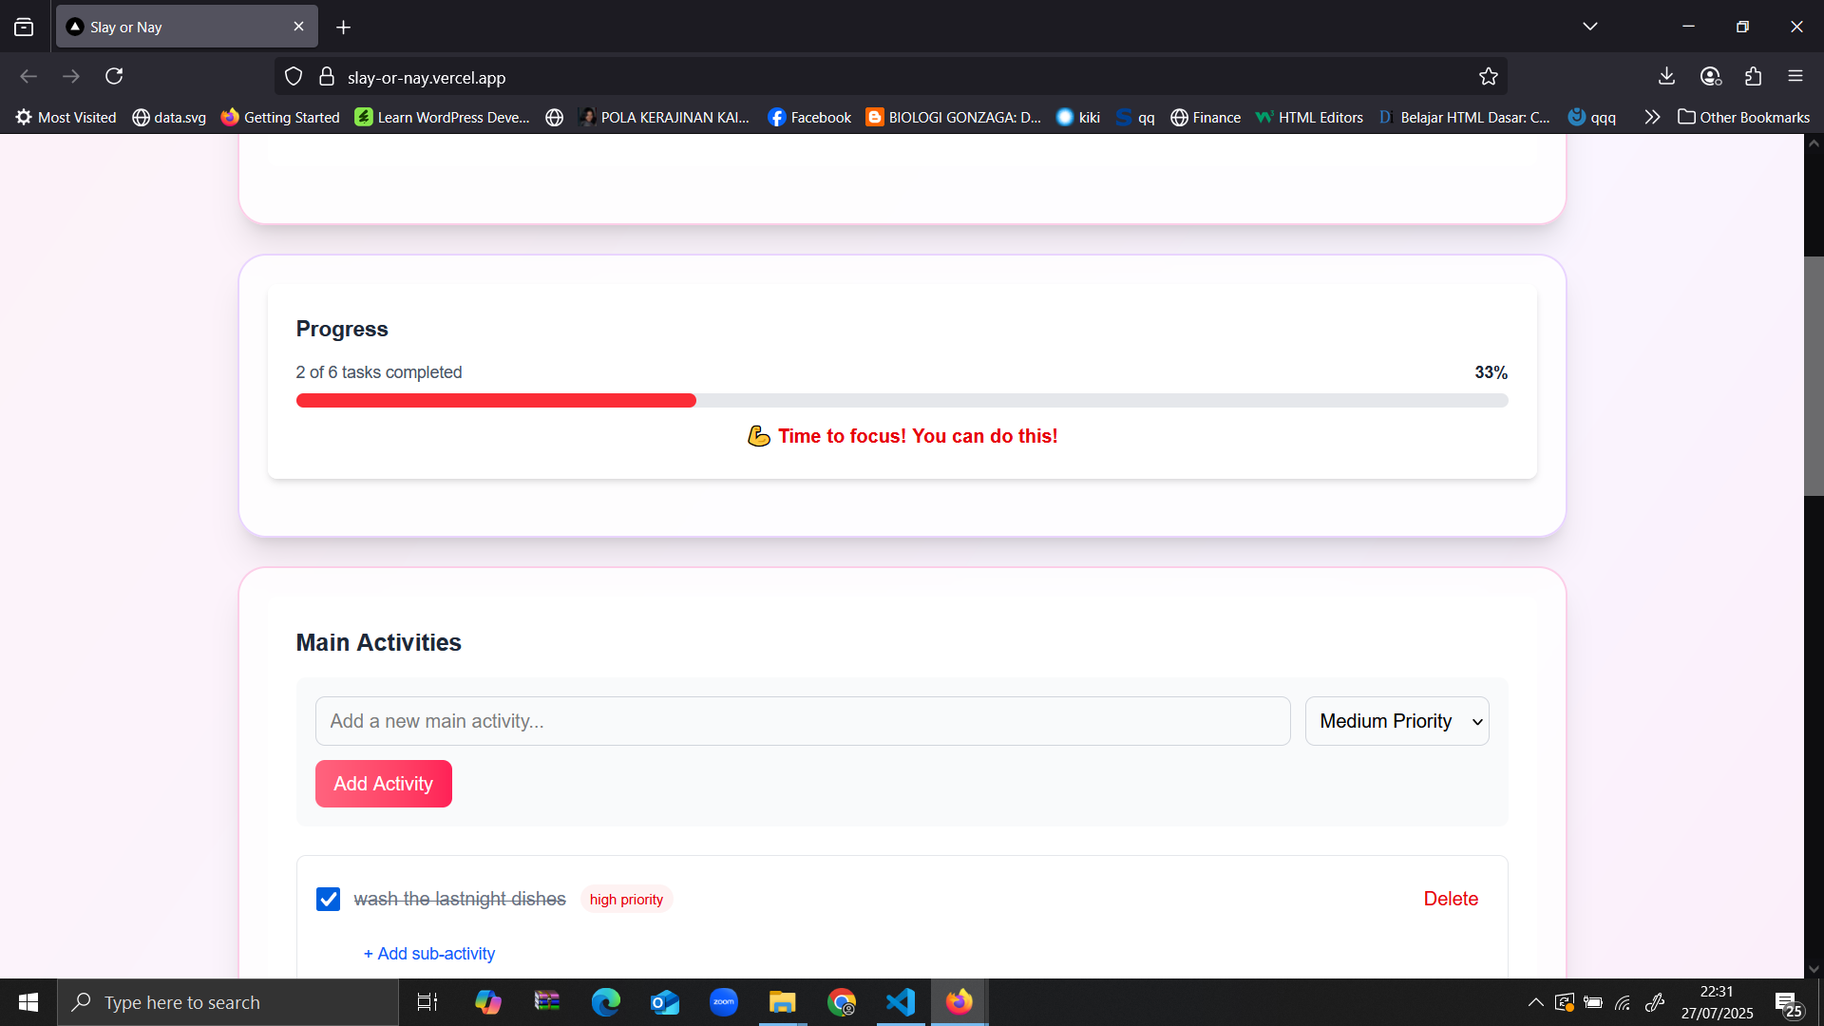Open the Firefox hamburger application menu

1795,76
